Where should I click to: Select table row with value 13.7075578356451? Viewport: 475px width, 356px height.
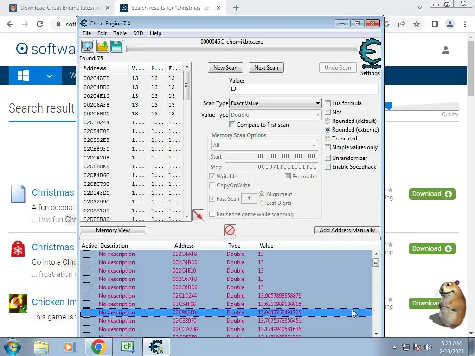pos(226,321)
